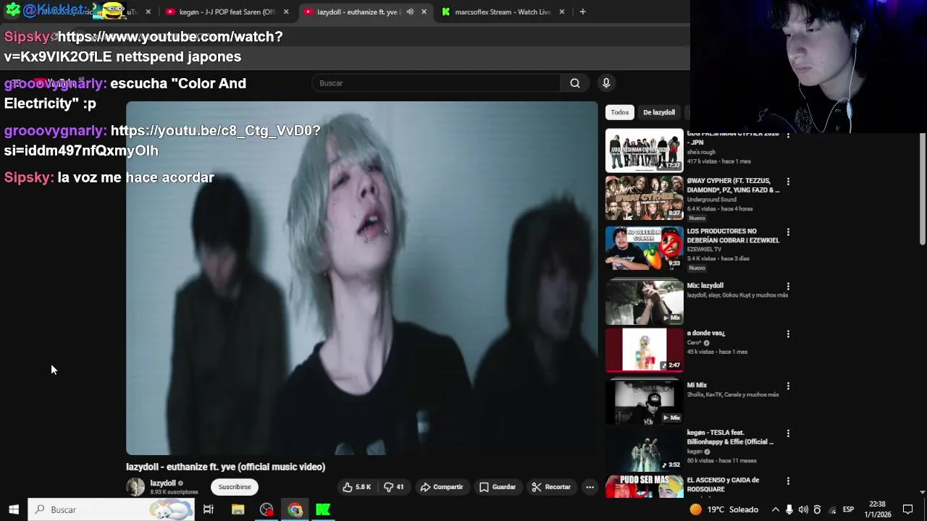This screenshot has height=521, width=927.
Task: Click the page vertical scrollbar
Action: (923, 190)
